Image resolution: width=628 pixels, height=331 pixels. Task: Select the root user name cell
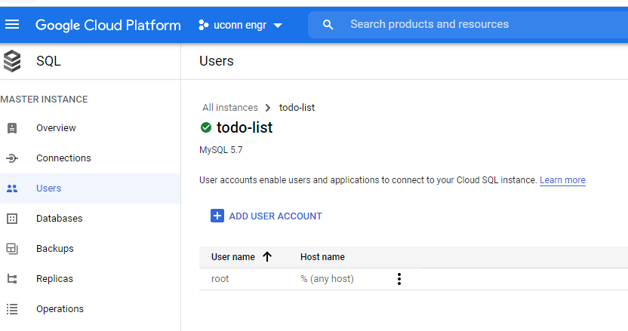coord(220,279)
